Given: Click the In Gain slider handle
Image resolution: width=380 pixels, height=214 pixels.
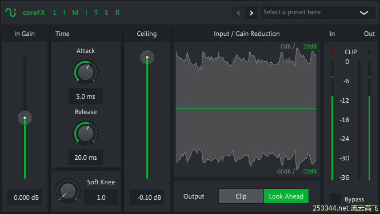Looking at the screenshot, I should click(x=25, y=118).
